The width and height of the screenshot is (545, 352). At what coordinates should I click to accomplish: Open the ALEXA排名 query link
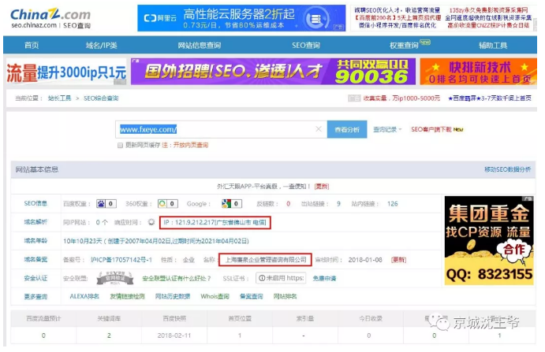tap(84, 296)
